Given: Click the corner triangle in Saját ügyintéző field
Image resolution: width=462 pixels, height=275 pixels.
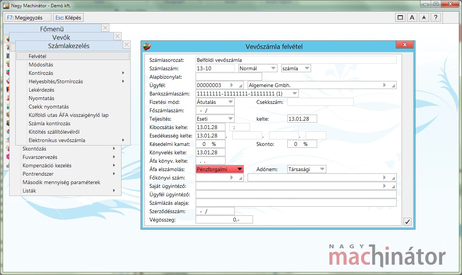Looking at the screenshot, I should (x=393, y=187).
